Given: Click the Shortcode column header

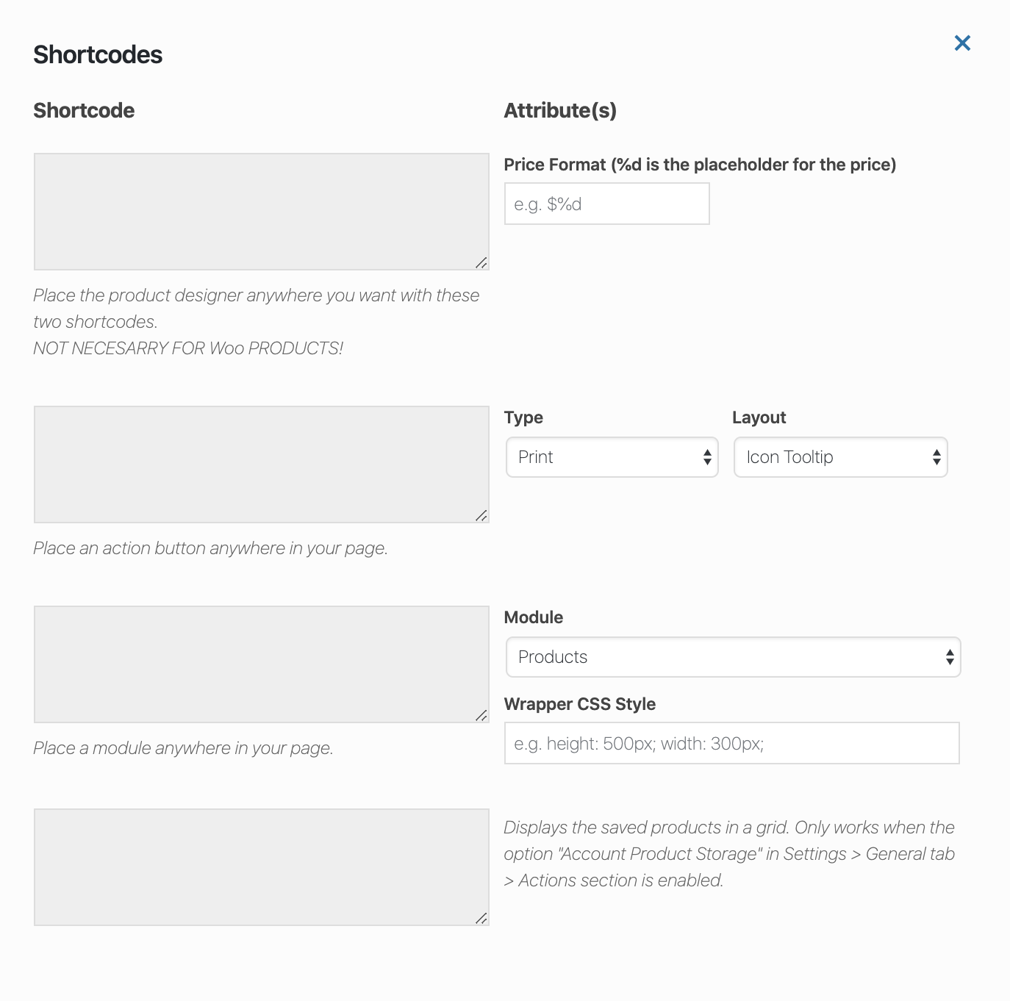Looking at the screenshot, I should (83, 110).
